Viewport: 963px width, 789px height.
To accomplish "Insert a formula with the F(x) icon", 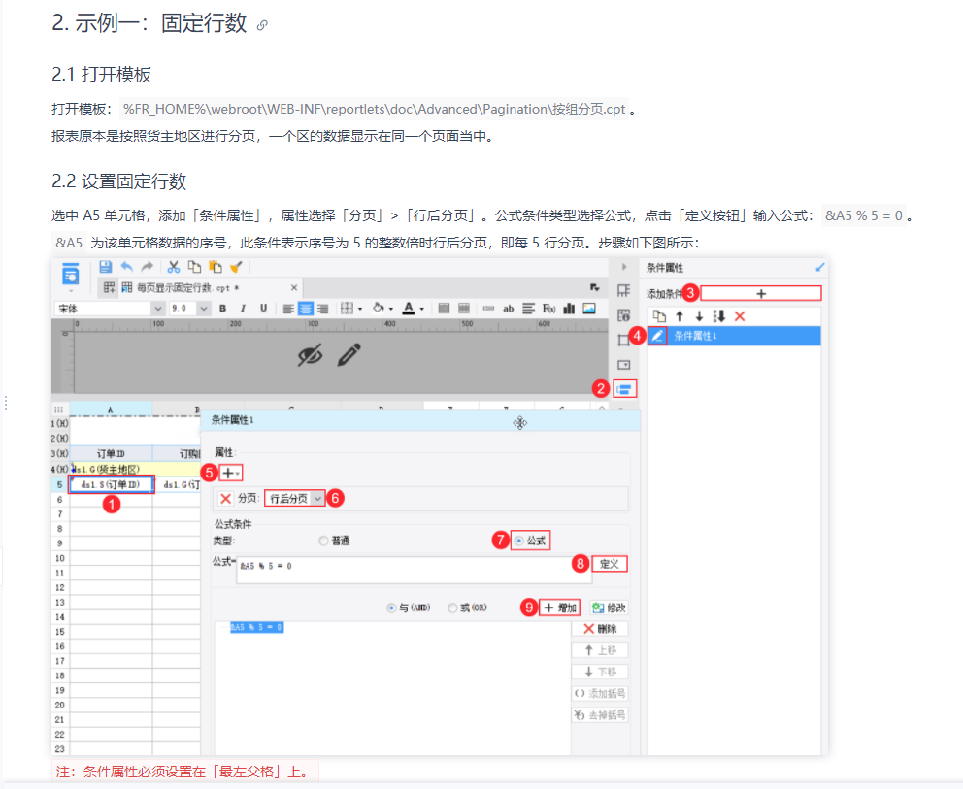I will (547, 307).
